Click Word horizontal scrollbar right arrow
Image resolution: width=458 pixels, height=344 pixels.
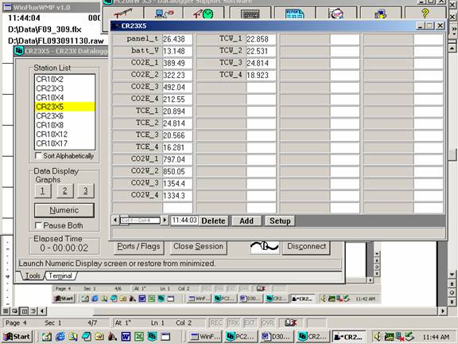tap(443, 311)
